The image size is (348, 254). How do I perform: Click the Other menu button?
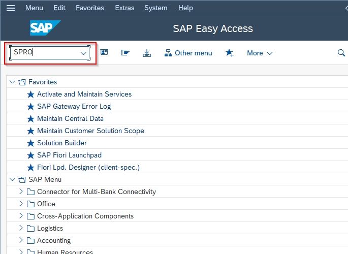188,53
